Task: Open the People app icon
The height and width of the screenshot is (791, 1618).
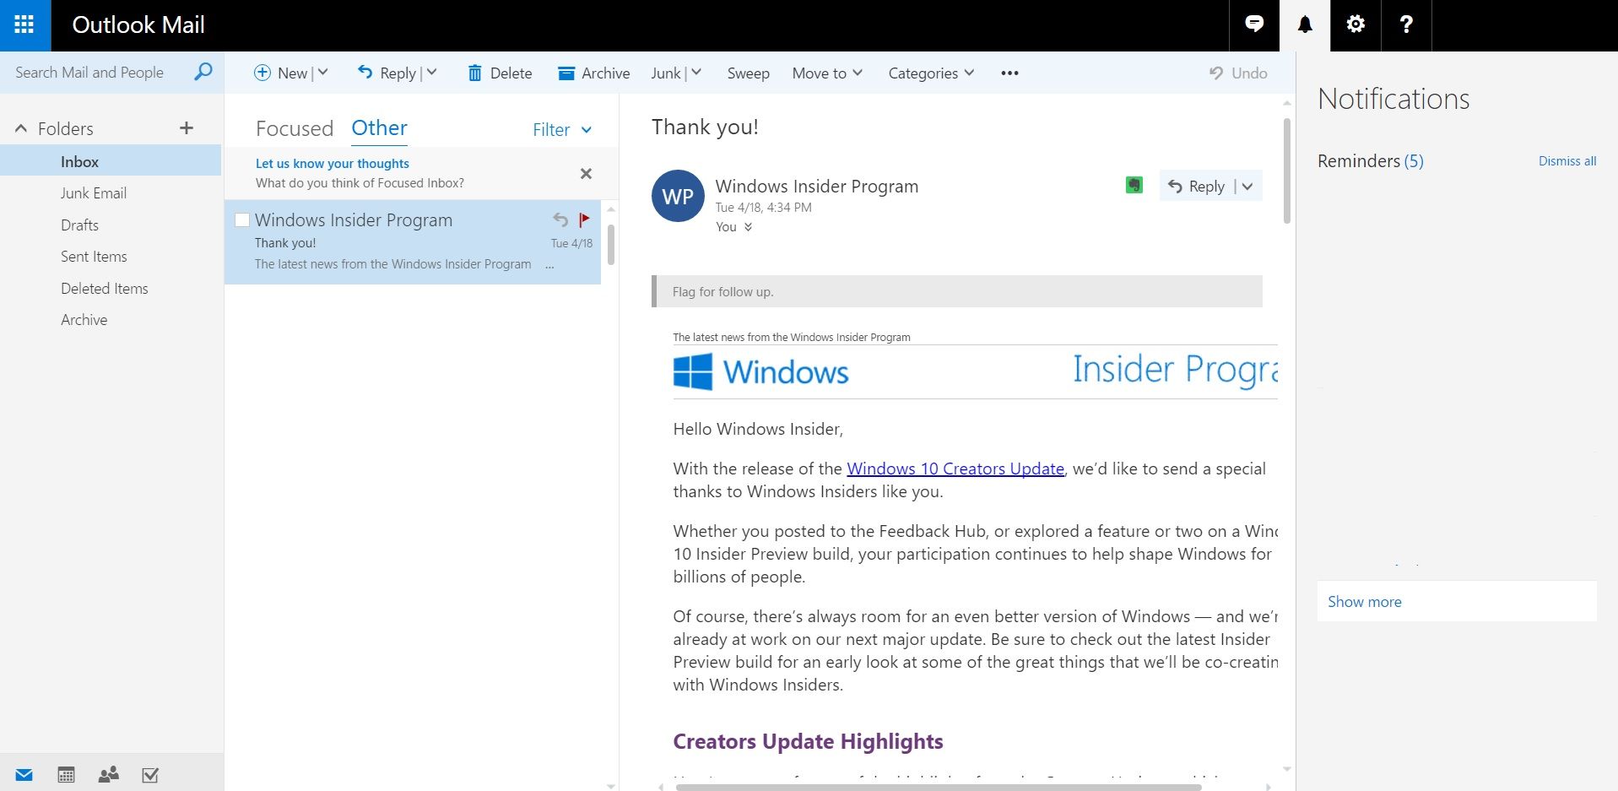Action: pyautogui.click(x=108, y=774)
